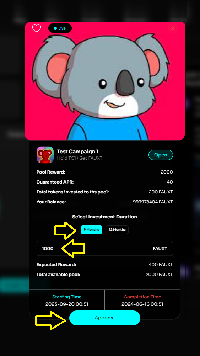Click the Test Campaign 1 title

pos(77,152)
